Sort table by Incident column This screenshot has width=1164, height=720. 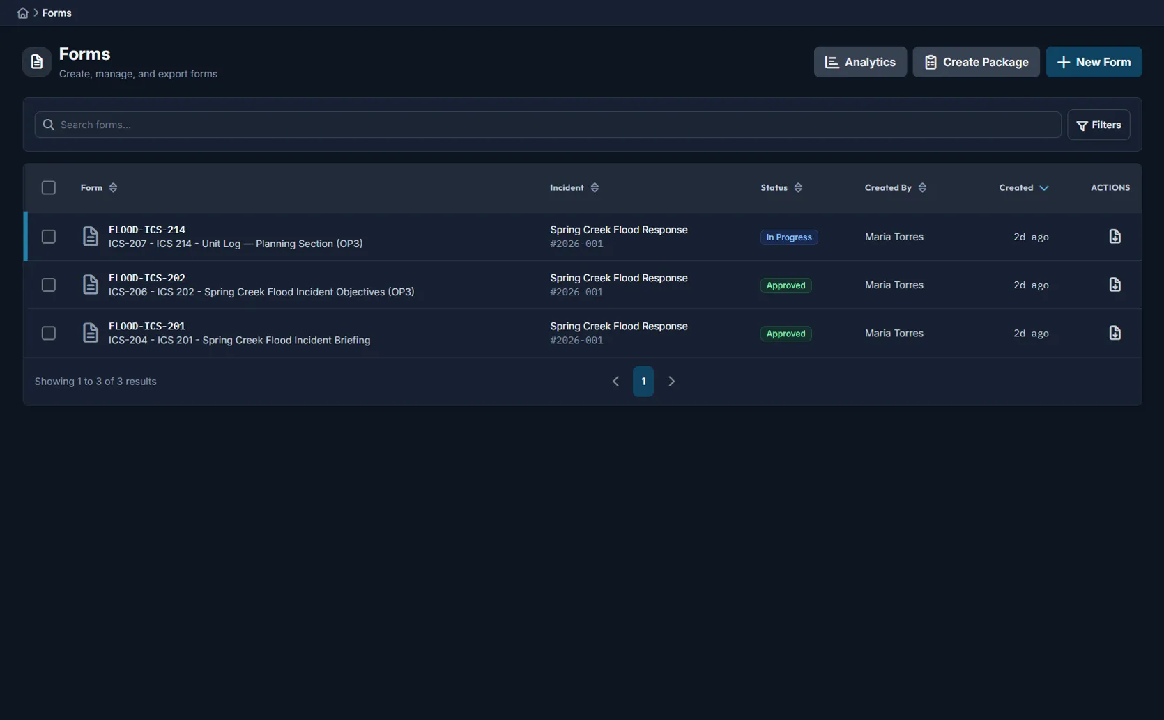(x=574, y=188)
